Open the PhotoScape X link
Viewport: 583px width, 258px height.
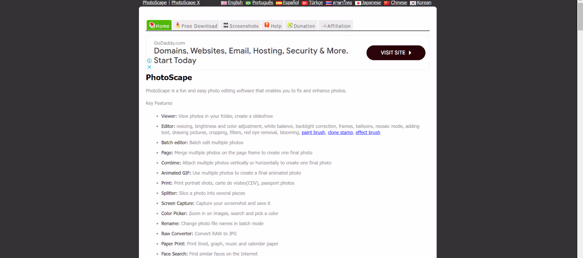185,3
